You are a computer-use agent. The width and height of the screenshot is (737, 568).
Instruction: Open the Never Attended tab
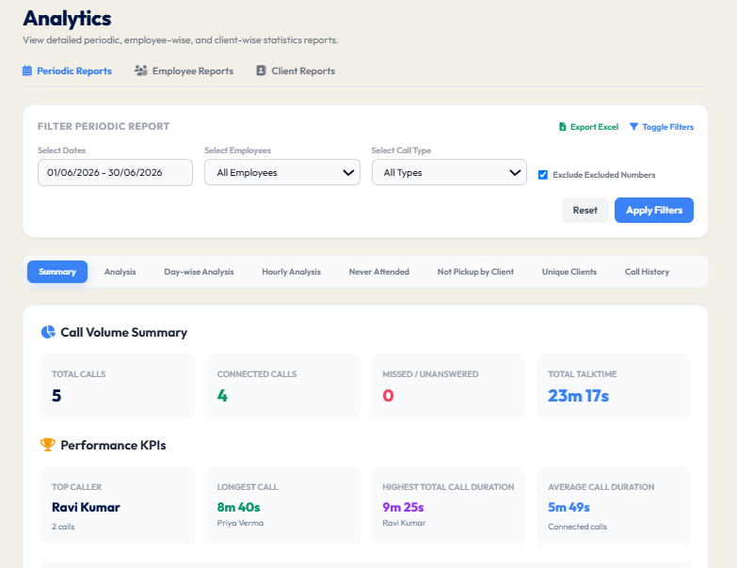coord(378,272)
